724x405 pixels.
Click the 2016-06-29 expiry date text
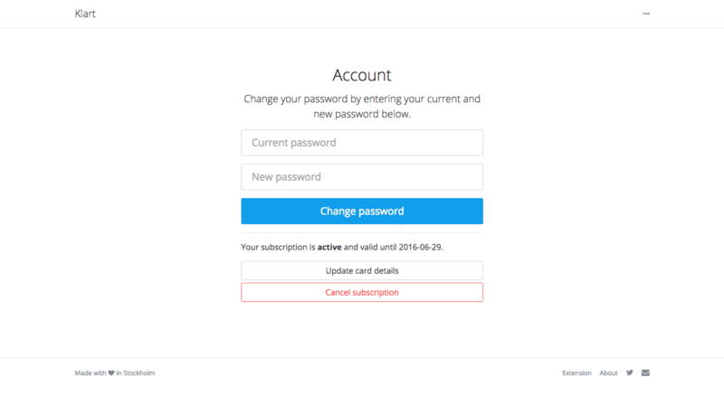click(x=420, y=247)
